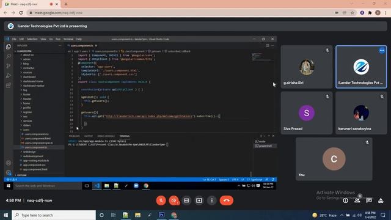Open Chrome extensions puzzle icon
The image size is (391, 220).
pyautogui.click(x=370, y=13)
